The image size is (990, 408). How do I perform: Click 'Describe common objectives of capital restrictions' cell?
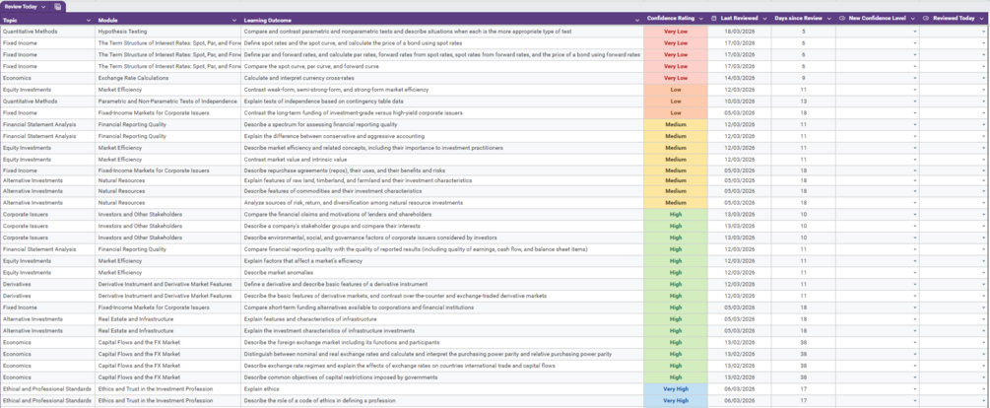442,377
